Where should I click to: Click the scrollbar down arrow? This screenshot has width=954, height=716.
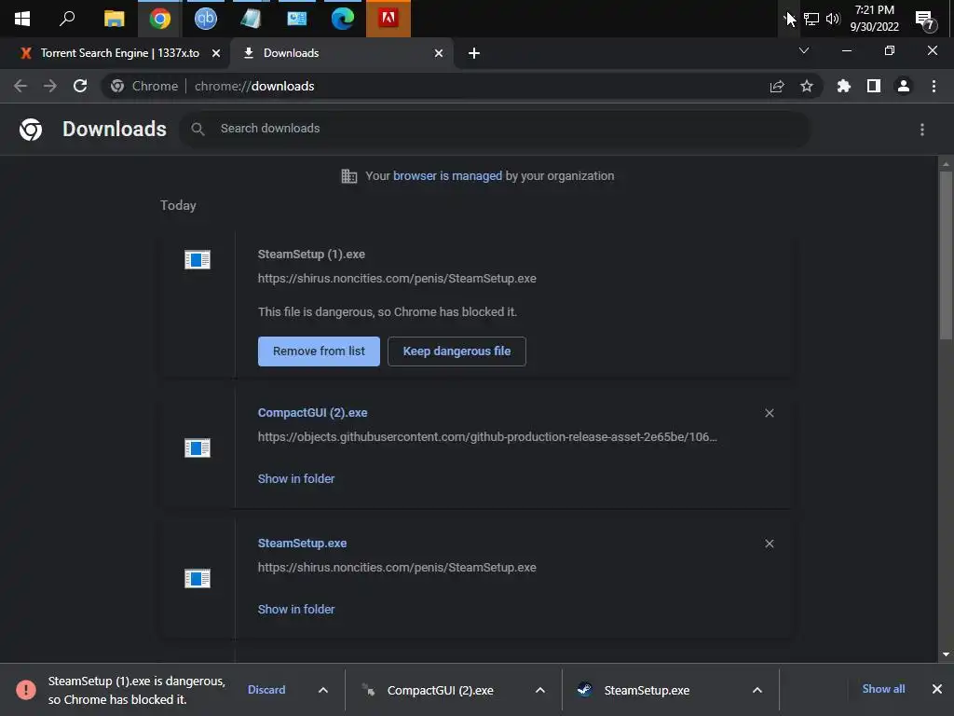(946, 654)
